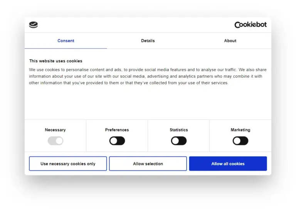This screenshot has width=296, height=210.
Task: Click the "This website uses cookies" heading
Action: pos(56,61)
